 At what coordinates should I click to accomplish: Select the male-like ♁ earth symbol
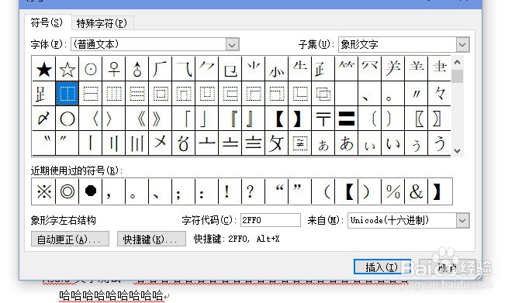[x=137, y=69]
